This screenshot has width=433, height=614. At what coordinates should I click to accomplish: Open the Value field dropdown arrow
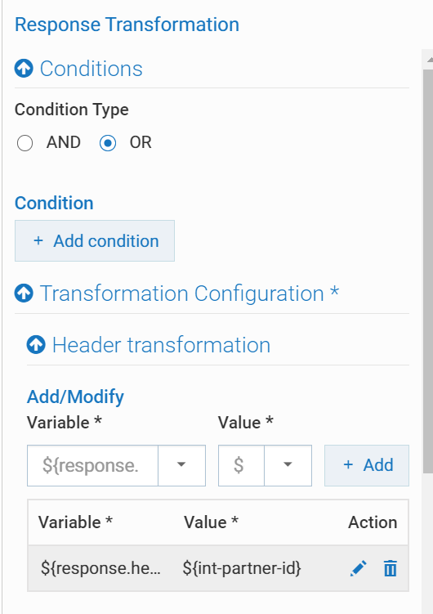[288, 465]
